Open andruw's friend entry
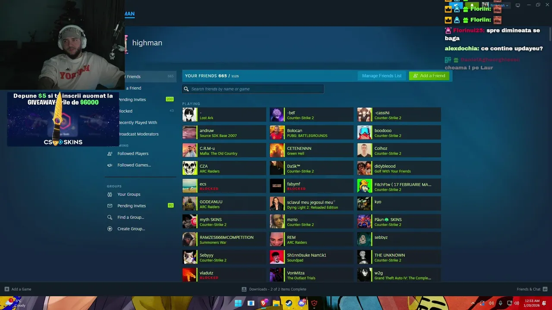The height and width of the screenshot is (310, 552). (224, 133)
